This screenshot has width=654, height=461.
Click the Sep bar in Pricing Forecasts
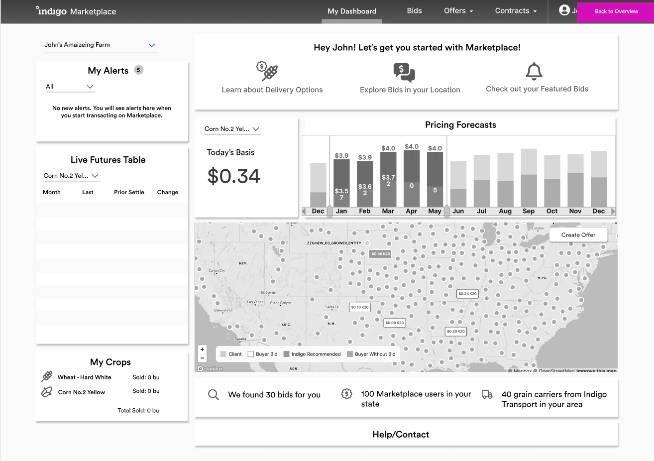click(x=529, y=178)
